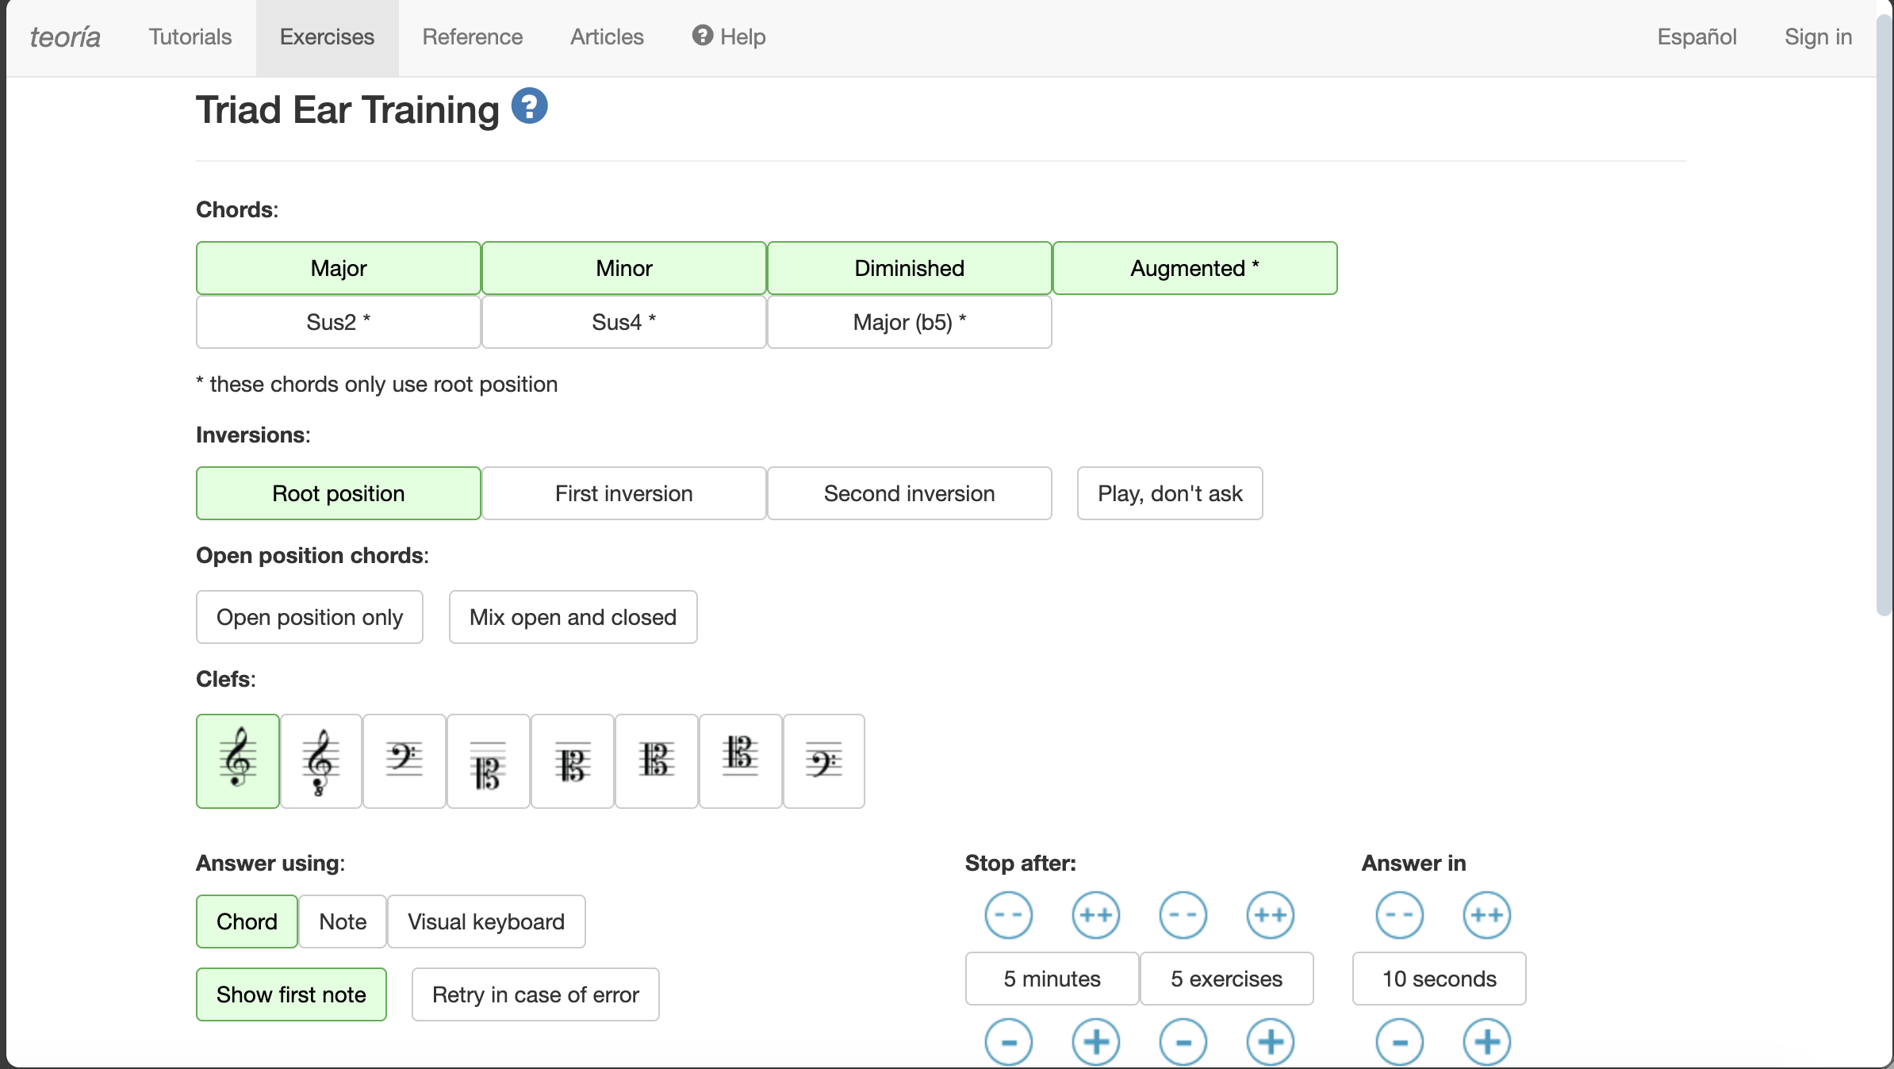Click the Sign in link

(1818, 36)
